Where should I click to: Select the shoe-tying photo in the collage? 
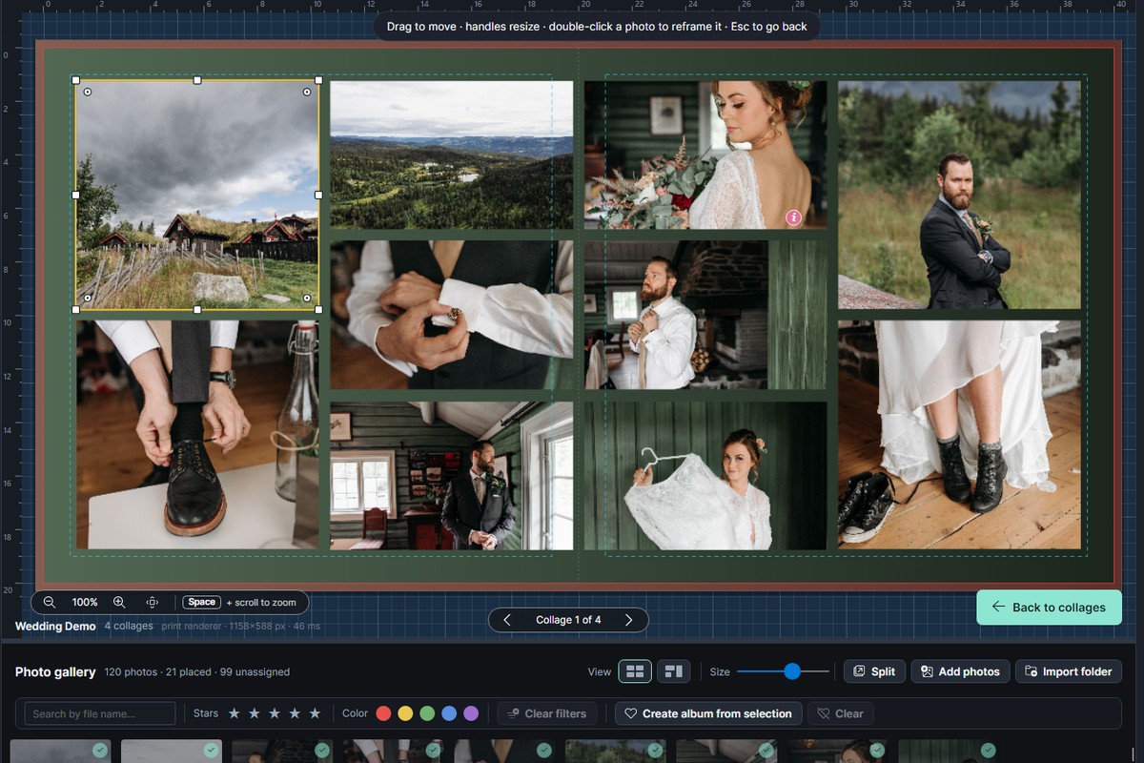197,435
